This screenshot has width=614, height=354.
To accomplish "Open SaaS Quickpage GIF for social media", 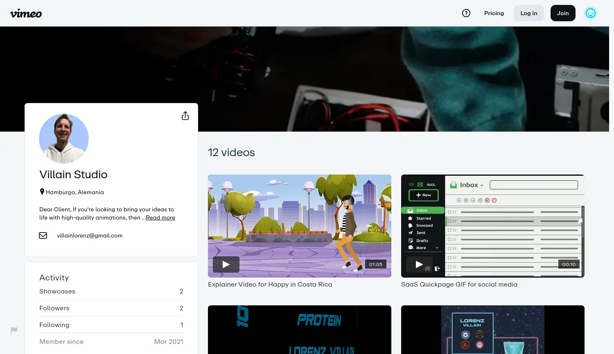I will point(459,284).
